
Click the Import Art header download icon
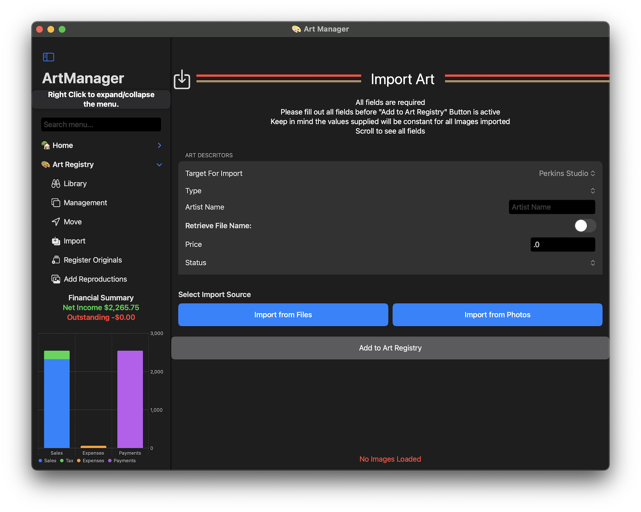182,79
